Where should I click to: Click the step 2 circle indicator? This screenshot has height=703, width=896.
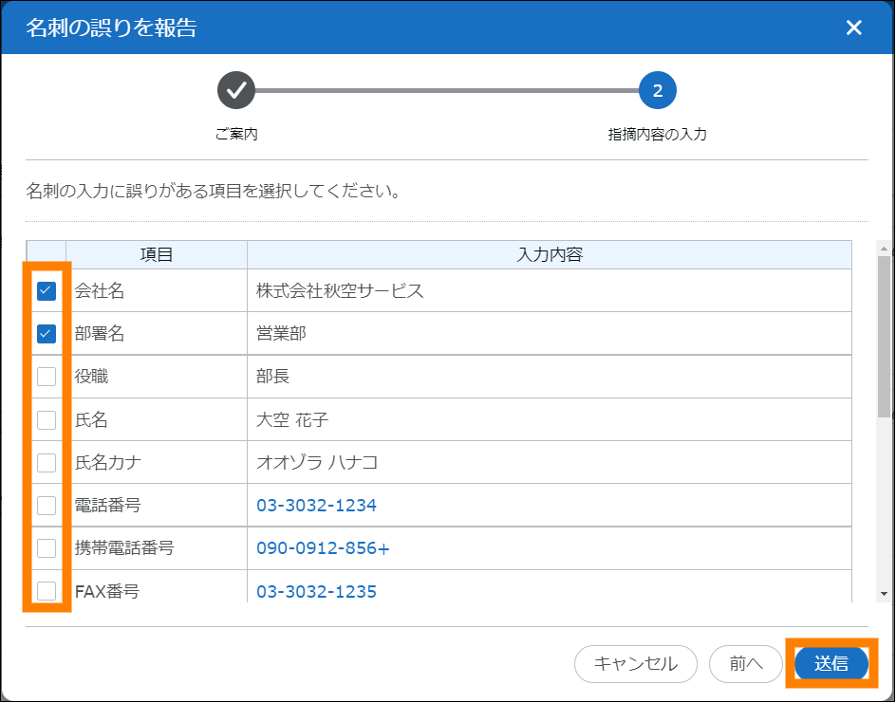click(x=658, y=91)
